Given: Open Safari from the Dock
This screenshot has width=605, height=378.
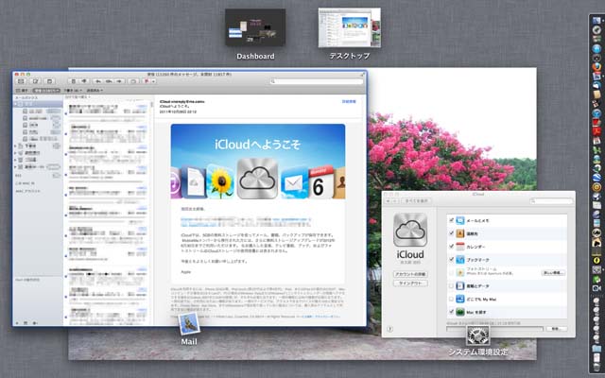Looking at the screenshot, I should point(596,48).
